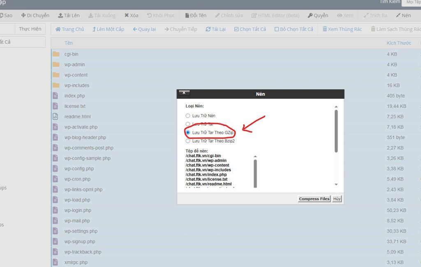The image size is (421, 267).
Task: Select the wp-config.php file row
Action: pyautogui.click(x=79, y=169)
